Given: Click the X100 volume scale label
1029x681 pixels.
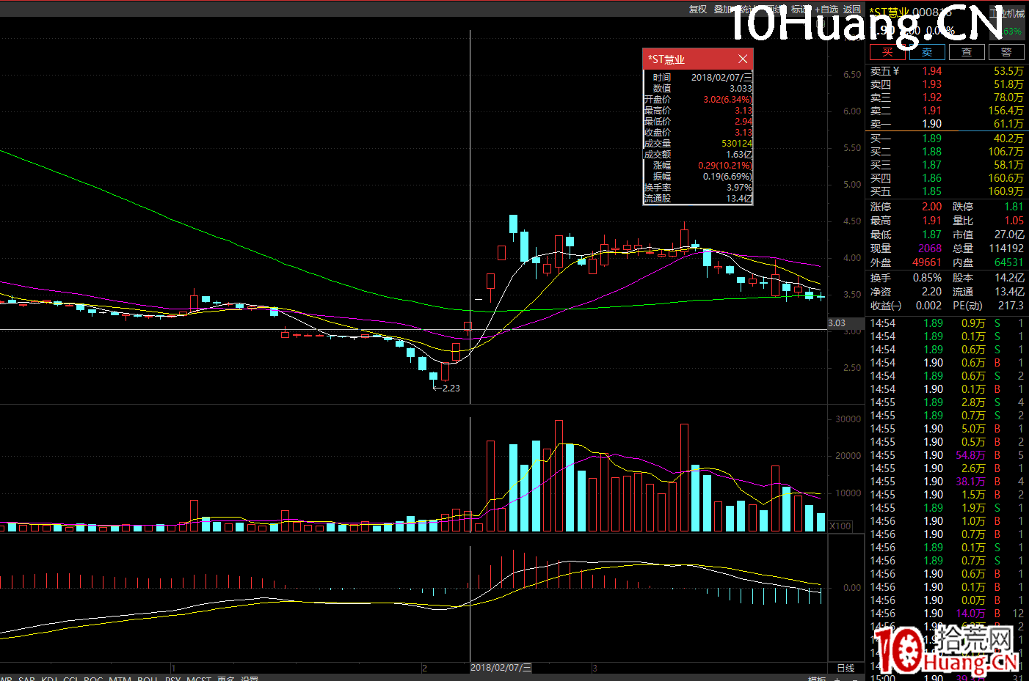Looking at the screenshot, I should (840, 526).
